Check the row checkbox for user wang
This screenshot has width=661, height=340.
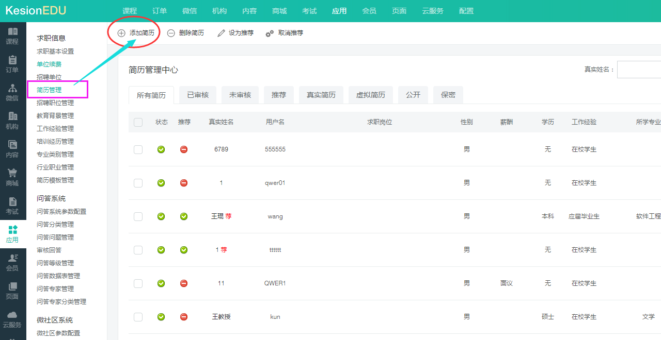[x=138, y=216]
